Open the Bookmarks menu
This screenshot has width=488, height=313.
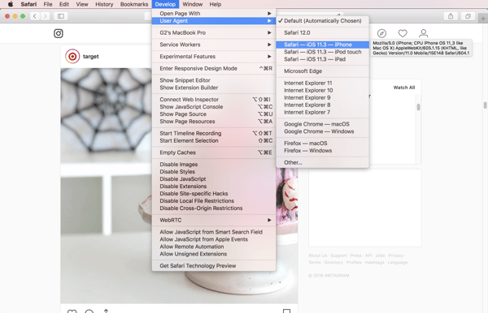(134, 4)
